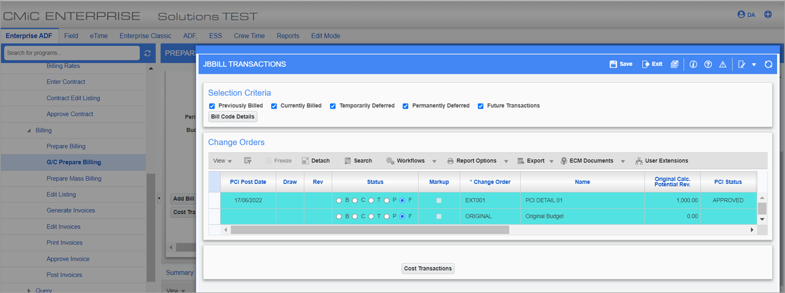
Task: Detach the Change Orders table
Action: pos(316,161)
